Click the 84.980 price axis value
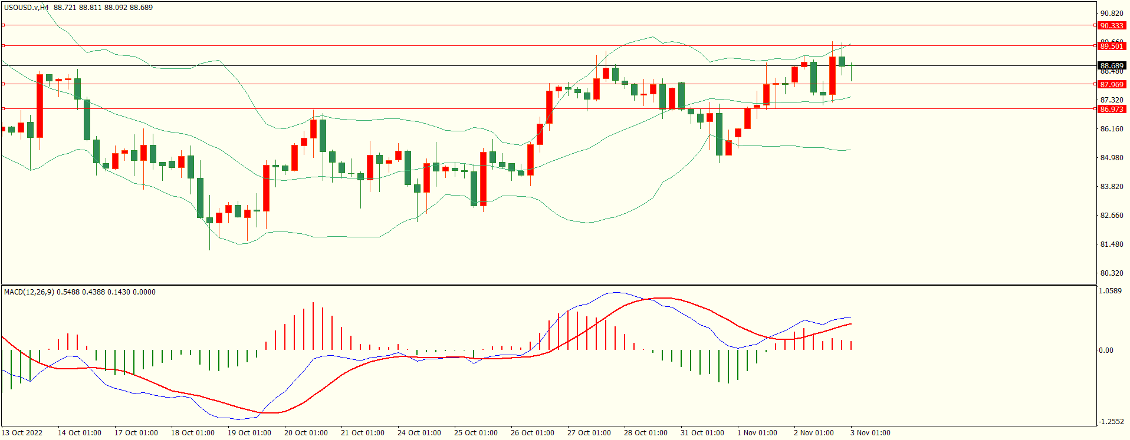The width and height of the screenshot is (1130, 440). click(1112, 158)
